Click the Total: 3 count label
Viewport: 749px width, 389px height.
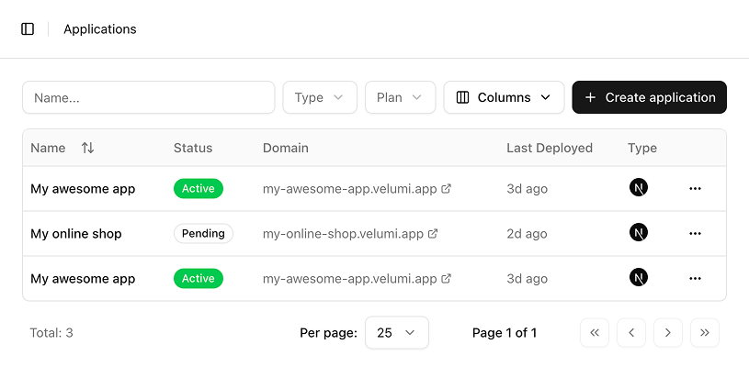coord(51,333)
